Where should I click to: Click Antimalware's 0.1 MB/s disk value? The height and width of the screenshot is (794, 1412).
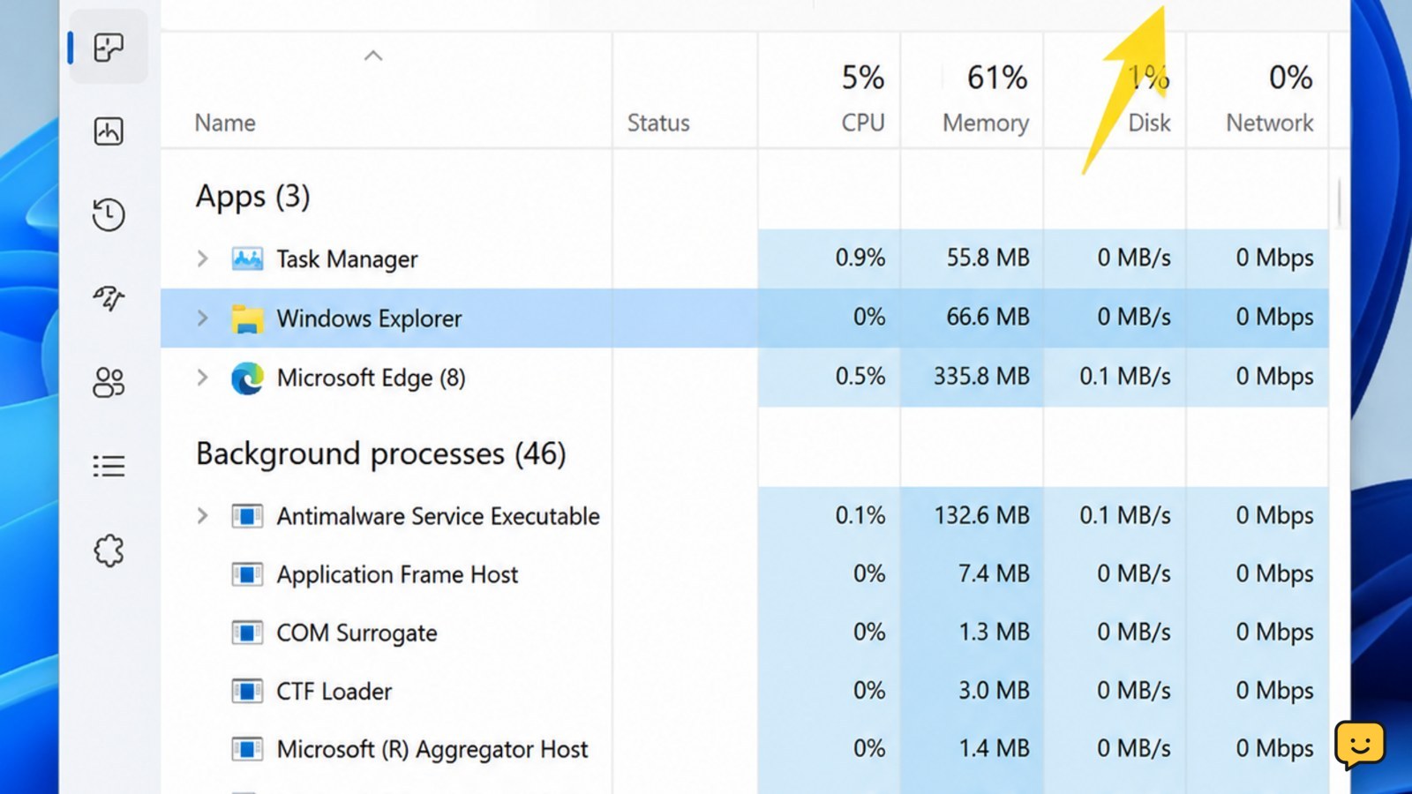(1125, 515)
